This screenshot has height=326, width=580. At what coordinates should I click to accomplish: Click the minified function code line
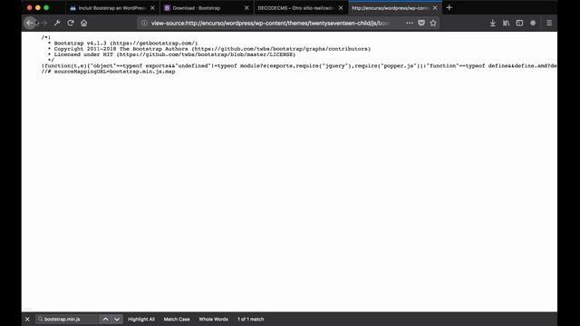[x=299, y=66]
